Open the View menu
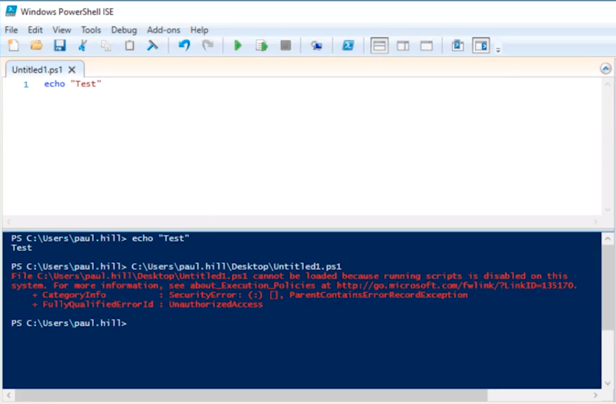616x404 pixels. click(x=62, y=30)
